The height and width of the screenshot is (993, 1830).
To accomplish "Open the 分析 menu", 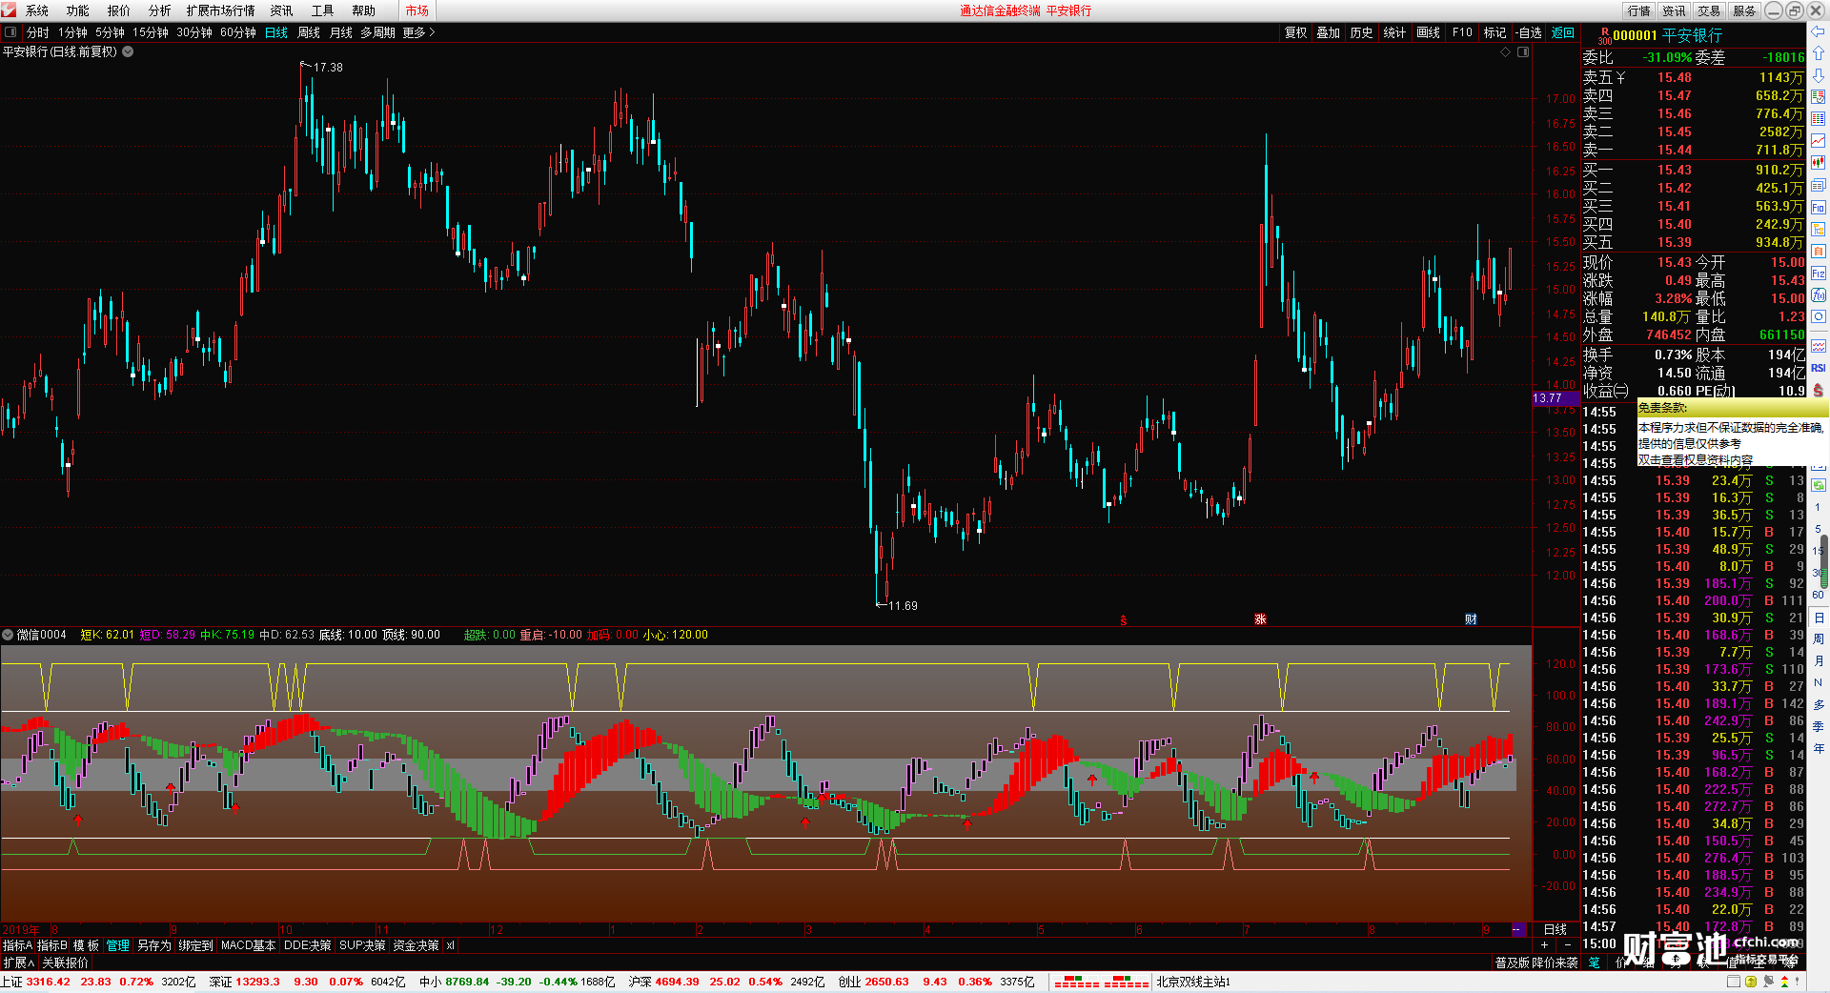I will click(160, 10).
